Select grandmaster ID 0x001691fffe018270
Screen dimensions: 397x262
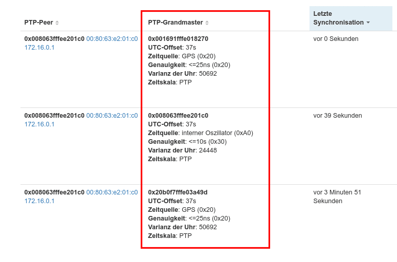pyautogui.click(x=178, y=39)
